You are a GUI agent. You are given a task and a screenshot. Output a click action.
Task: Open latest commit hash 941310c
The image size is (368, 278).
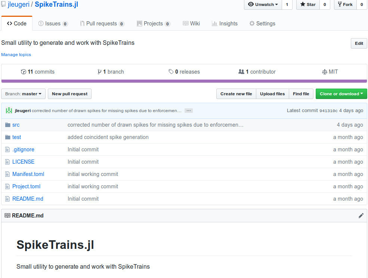coord(328,111)
